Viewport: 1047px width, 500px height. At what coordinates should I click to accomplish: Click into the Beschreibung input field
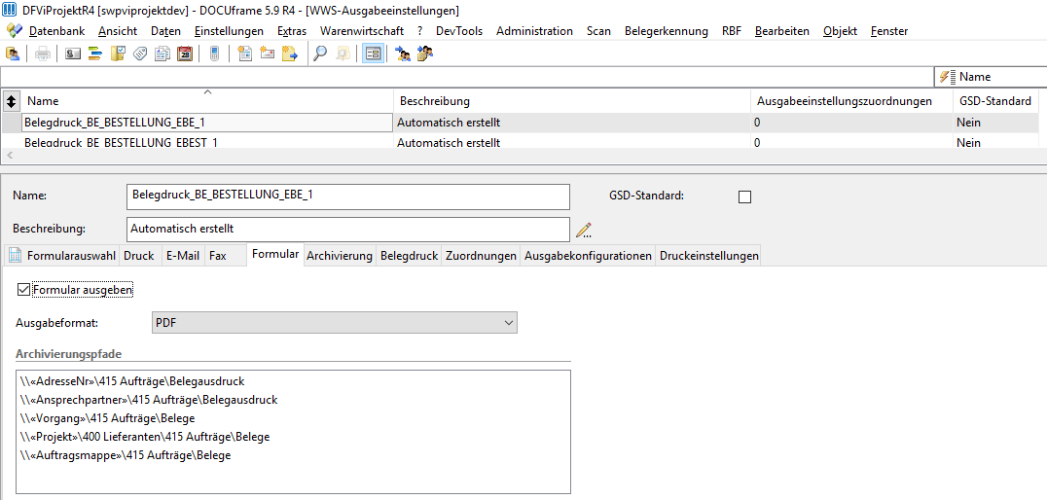(348, 229)
